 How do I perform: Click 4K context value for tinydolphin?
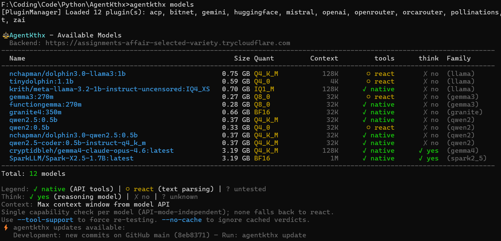coord(334,81)
